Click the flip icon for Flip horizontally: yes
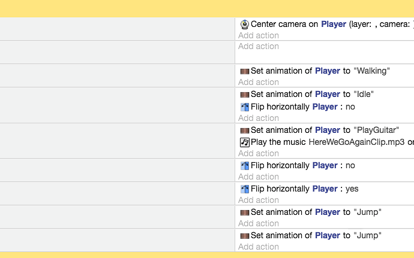This screenshot has height=258, width=414. (244, 189)
